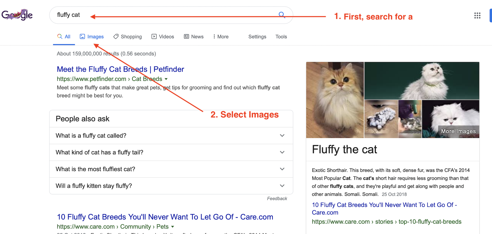492x234 pixels.
Task: Go to the Videos tab
Action: coord(163,37)
